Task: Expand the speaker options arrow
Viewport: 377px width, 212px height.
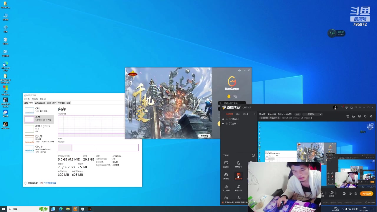Action: (335, 193)
